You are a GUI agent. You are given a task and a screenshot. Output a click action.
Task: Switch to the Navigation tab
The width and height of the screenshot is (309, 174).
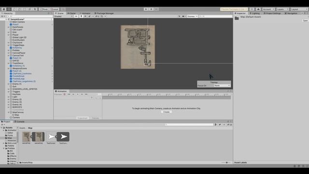click(x=291, y=13)
